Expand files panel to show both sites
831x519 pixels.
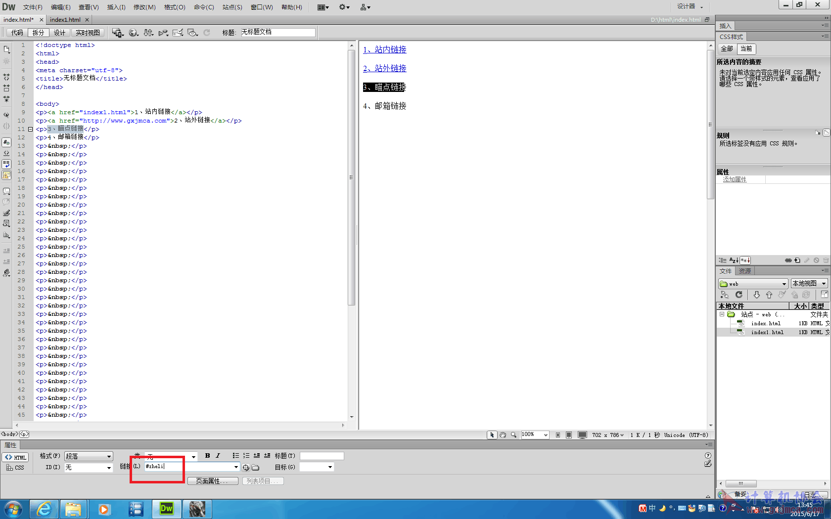click(824, 295)
